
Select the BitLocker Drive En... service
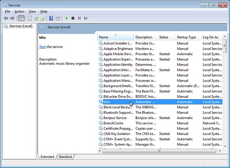tap(160, 96)
